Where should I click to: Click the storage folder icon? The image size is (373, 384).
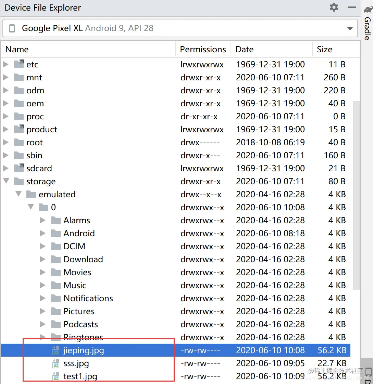click(19, 181)
